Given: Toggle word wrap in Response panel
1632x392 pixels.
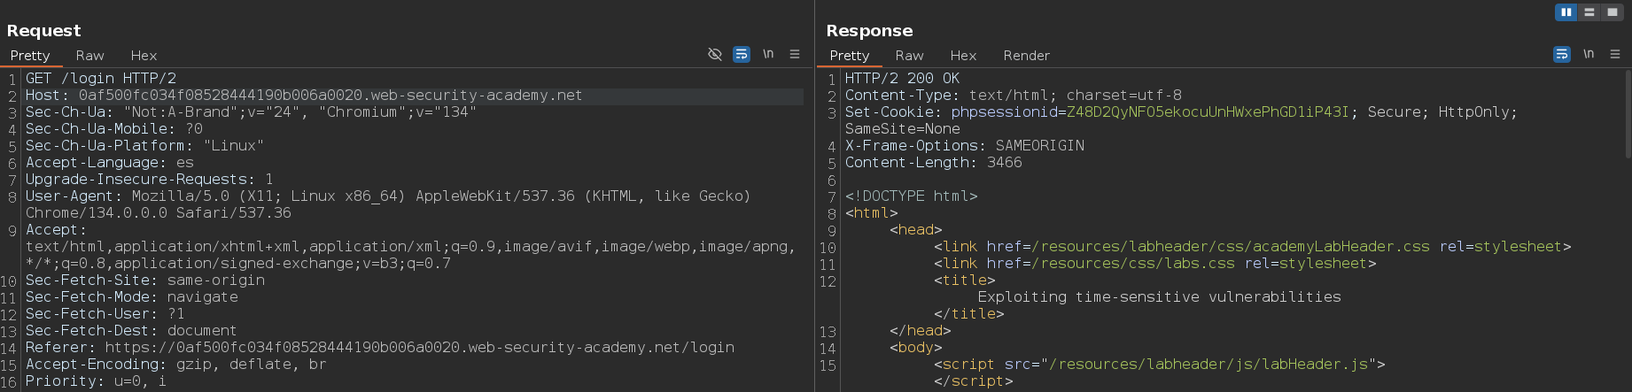Looking at the screenshot, I should pos(1562,55).
